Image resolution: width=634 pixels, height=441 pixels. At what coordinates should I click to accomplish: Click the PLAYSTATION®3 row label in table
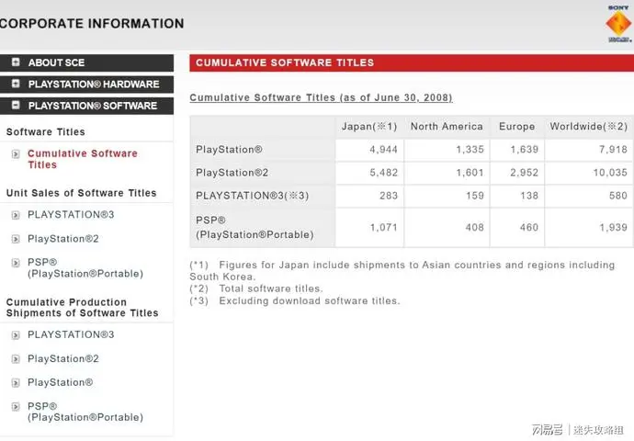[x=253, y=196]
